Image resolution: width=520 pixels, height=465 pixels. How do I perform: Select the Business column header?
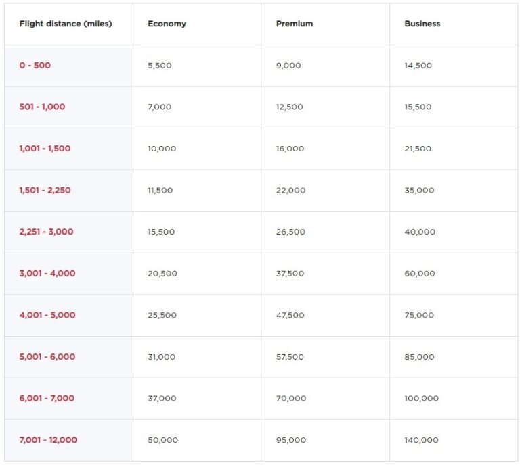pos(422,24)
